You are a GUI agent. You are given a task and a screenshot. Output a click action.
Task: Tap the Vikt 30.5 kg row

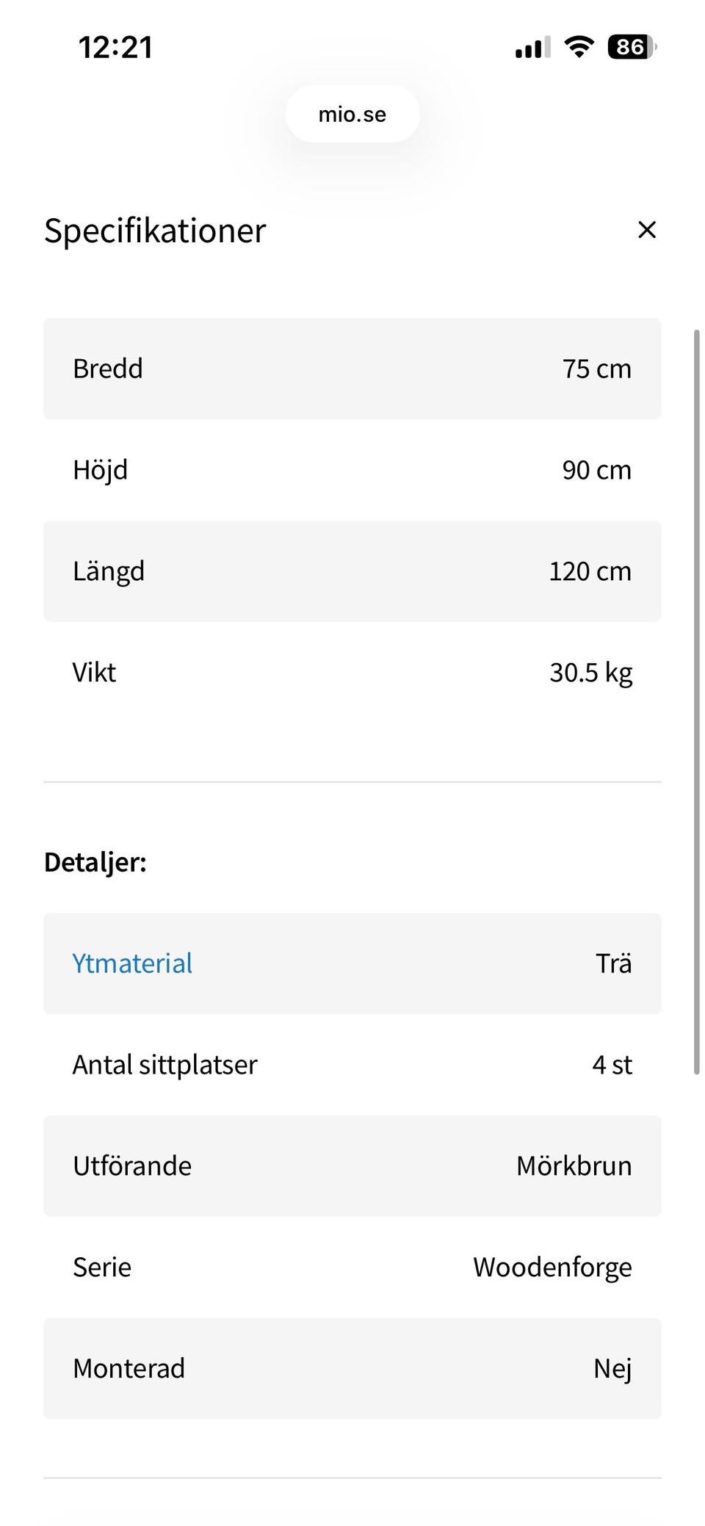pyautogui.click(x=352, y=673)
